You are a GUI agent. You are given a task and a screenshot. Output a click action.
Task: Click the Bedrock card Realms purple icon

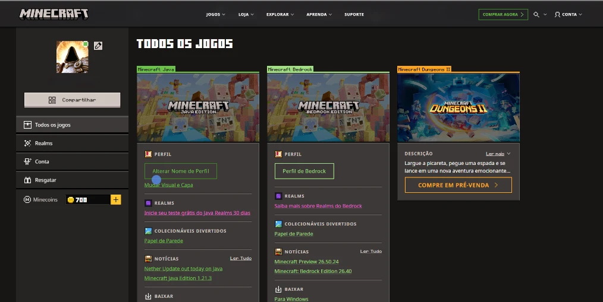[x=278, y=196]
